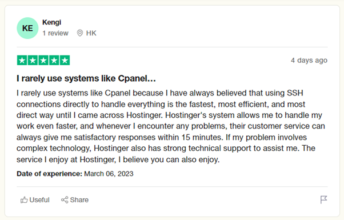This screenshot has height=220, width=344.
Task: Open review title 'I rarely use systems like Cpanel...'
Action: pyautogui.click(x=86, y=78)
